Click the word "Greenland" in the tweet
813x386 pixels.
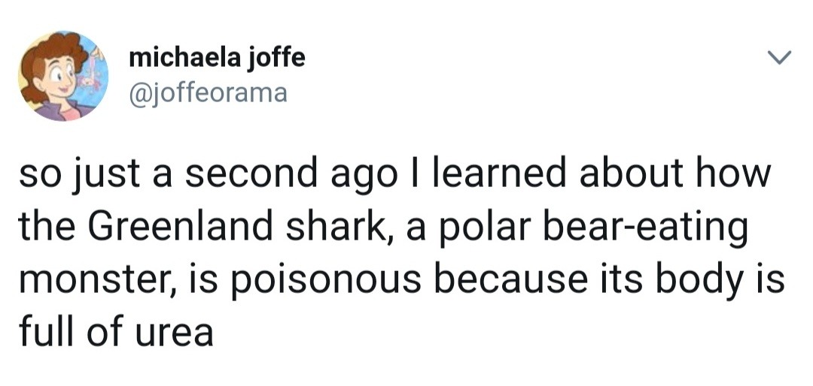click(x=184, y=228)
